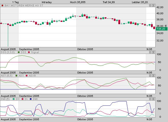Click 'Hoch:35,855' high value text
Screen dimensions: 168x122
(x=78, y=2)
